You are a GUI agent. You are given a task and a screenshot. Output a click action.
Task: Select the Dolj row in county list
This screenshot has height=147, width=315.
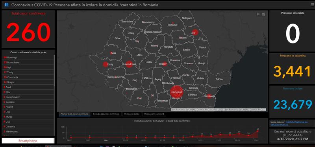click(x=28, y=112)
